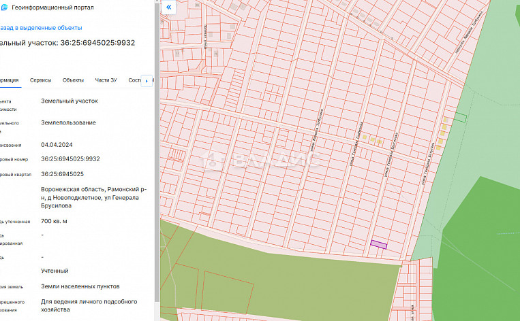This screenshot has height=321, width=520.
Task: Collapse the side panel with double-chevron button
Action: [168, 7]
